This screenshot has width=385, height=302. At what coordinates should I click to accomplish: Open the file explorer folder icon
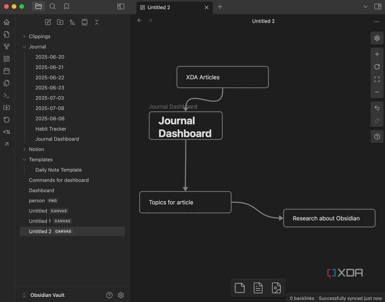[x=38, y=6]
